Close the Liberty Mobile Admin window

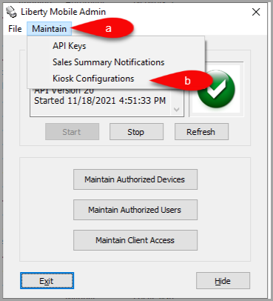coord(256,12)
